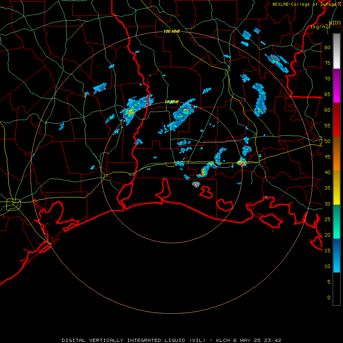Click the 70 value on the color scale
Image resolution: width=343 pixels, height=343 pixels.
(327, 79)
